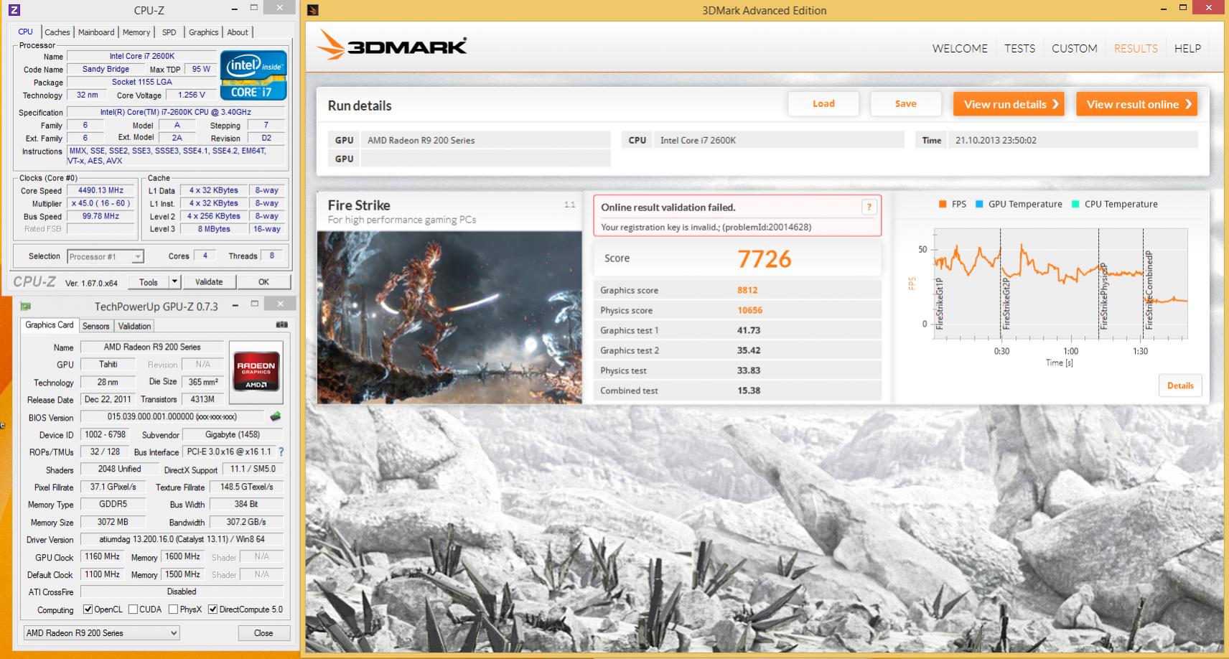Click View run details button
This screenshot has height=659, width=1229.
click(x=1009, y=104)
